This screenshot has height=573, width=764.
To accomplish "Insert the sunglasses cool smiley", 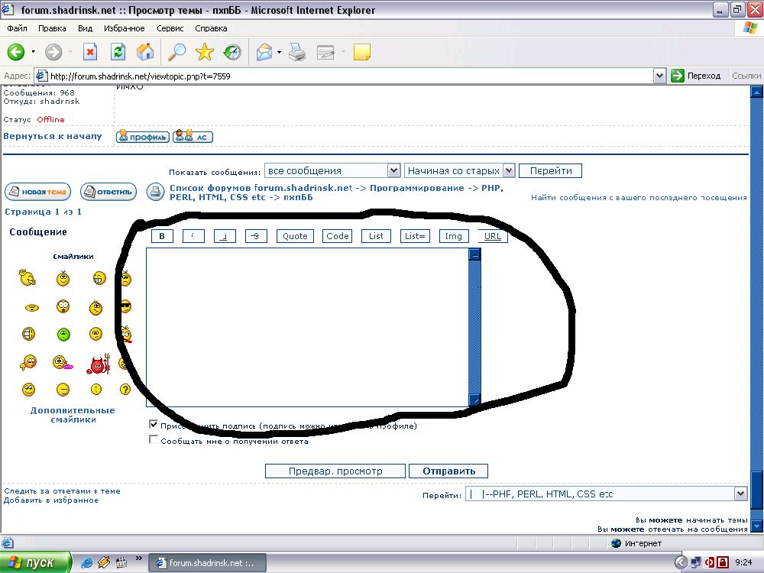I will 126,306.
